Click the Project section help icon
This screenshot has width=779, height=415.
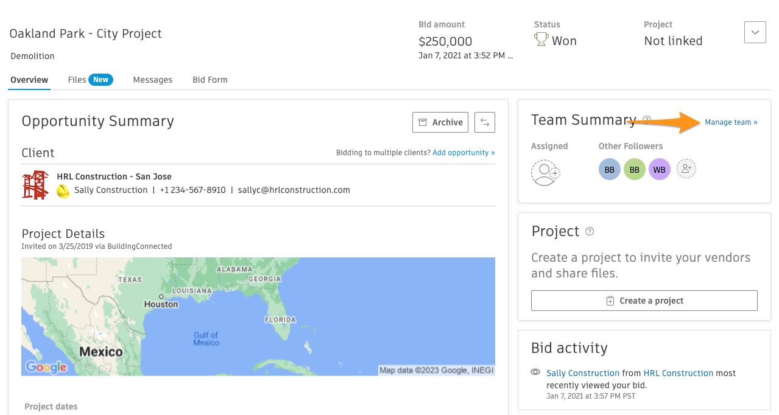[589, 231]
